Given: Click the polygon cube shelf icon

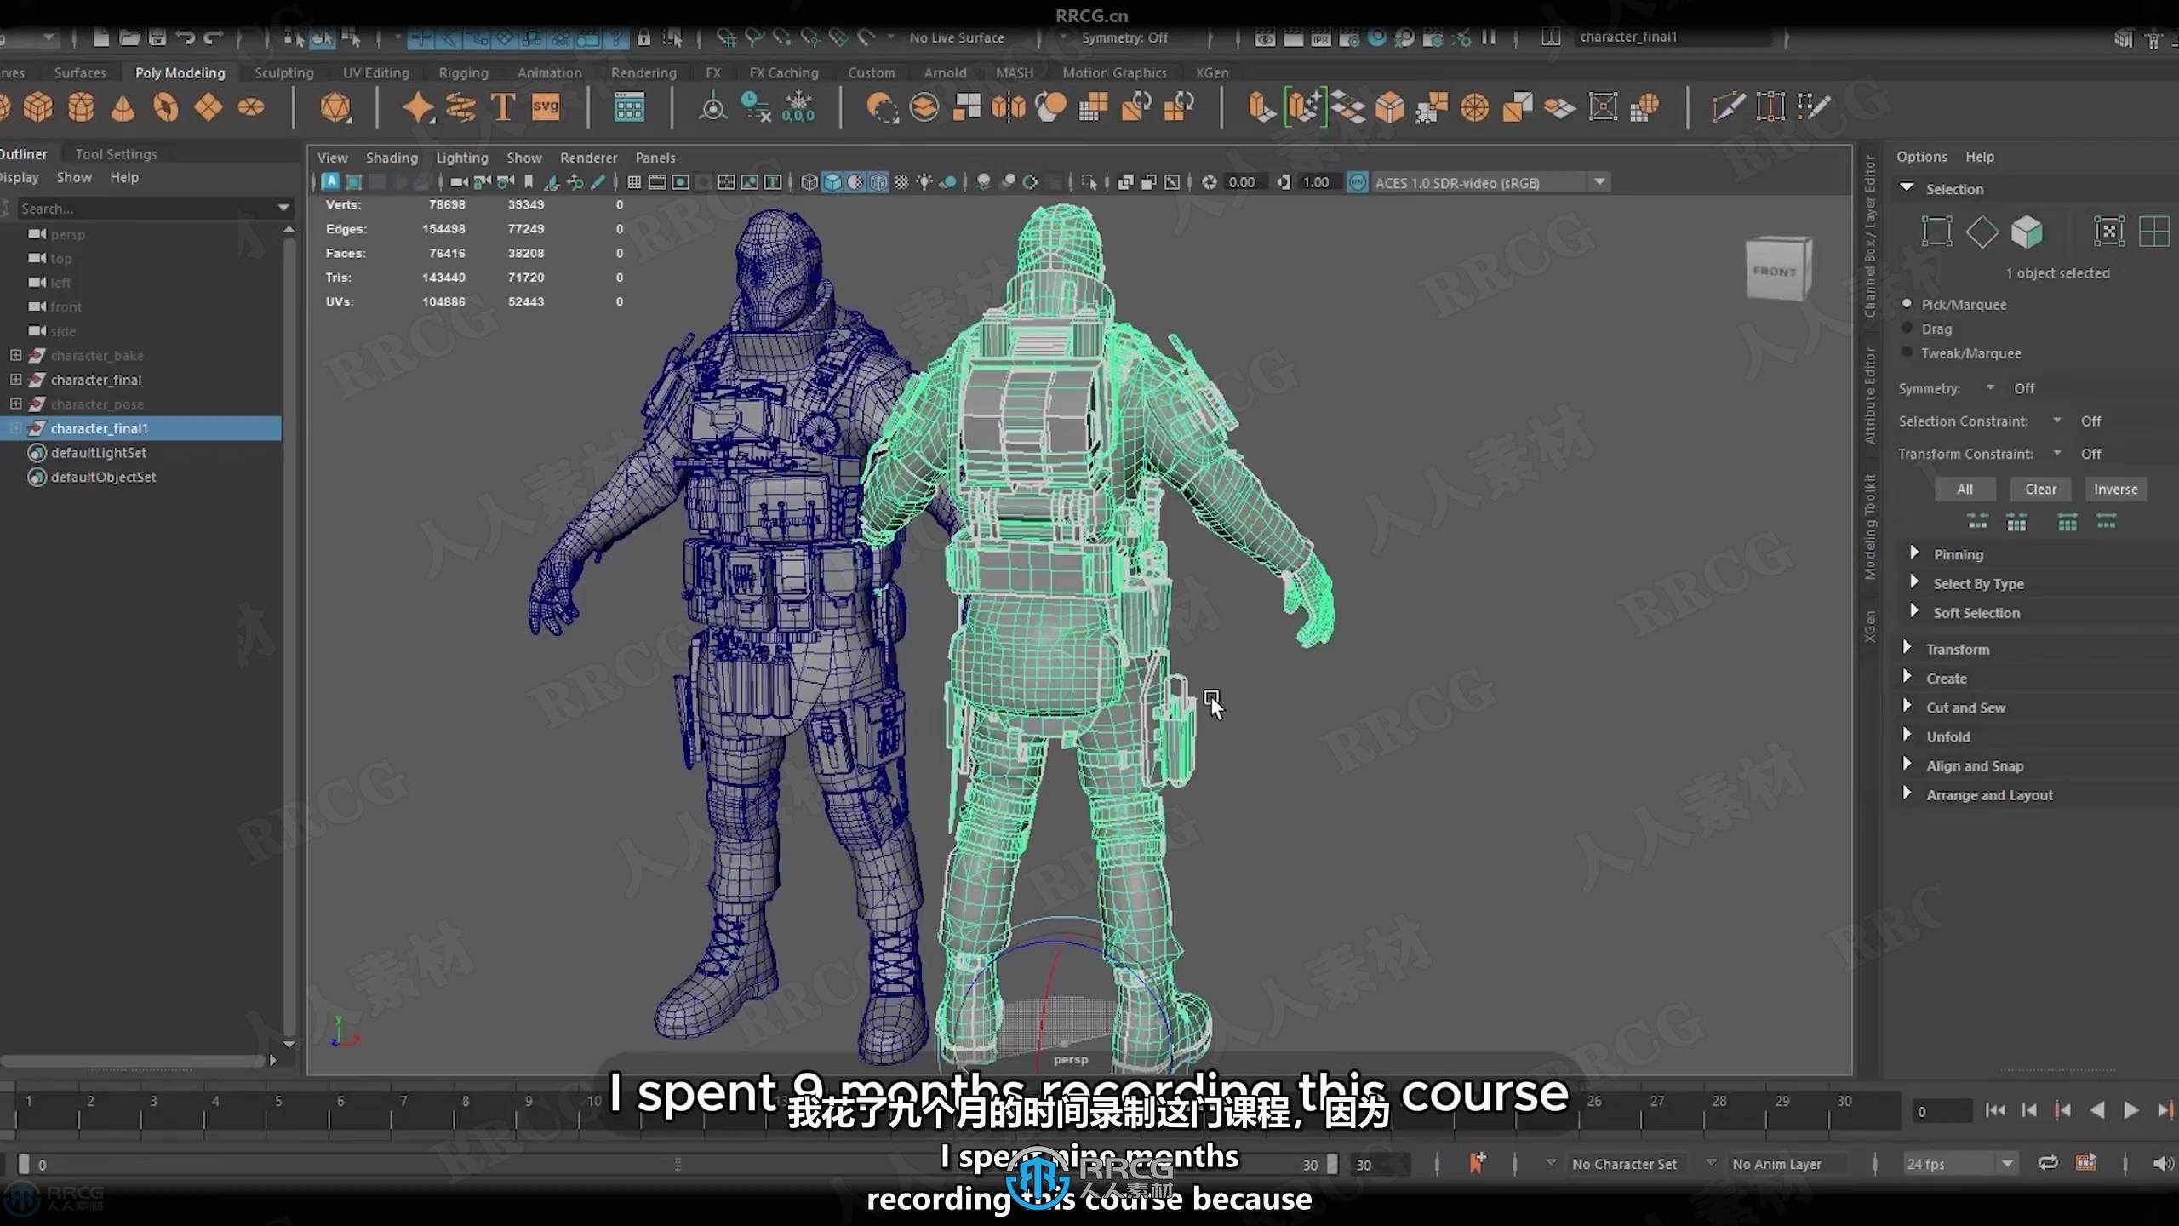Looking at the screenshot, I should click(x=37, y=108).
